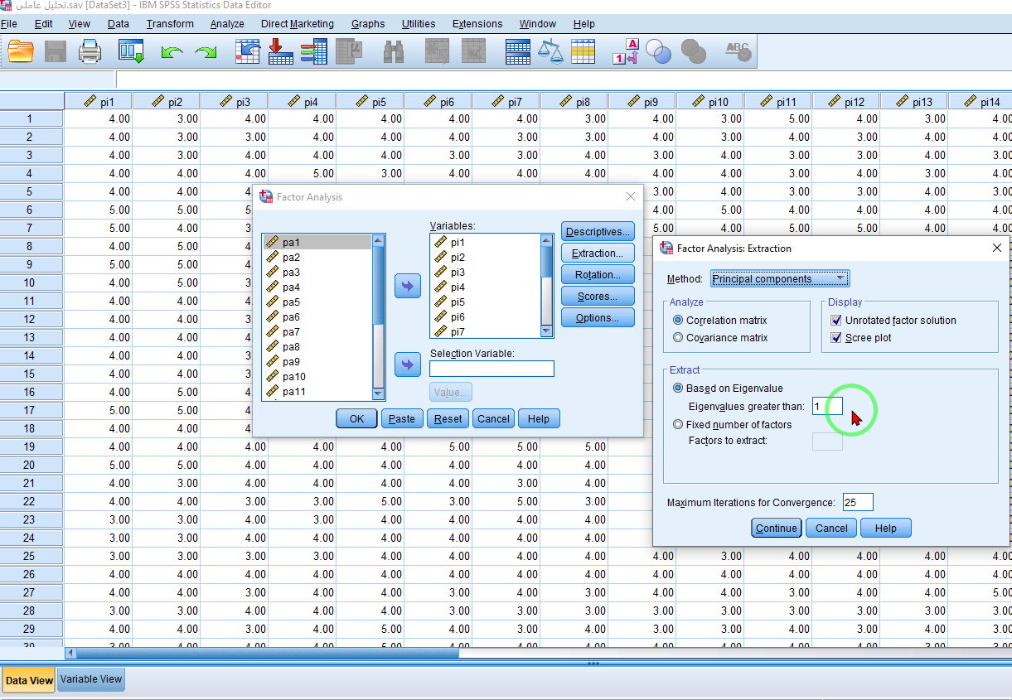1012x700 pixels.
Task: Click the Find binoculars icon
Action: pos(393,52)
